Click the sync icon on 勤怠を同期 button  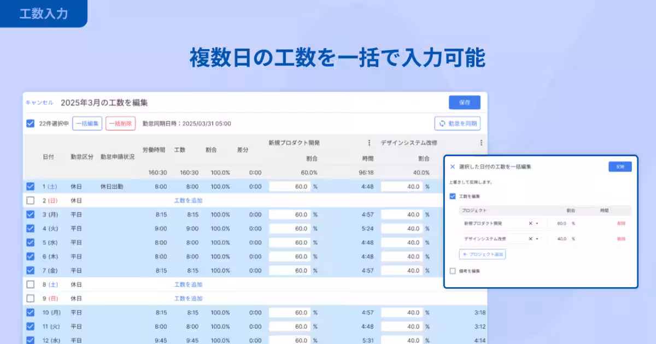click(442, 123)
